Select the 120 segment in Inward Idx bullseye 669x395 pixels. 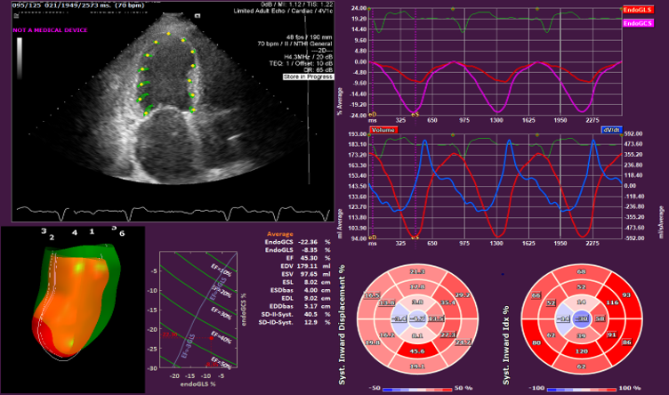point(580,351)
